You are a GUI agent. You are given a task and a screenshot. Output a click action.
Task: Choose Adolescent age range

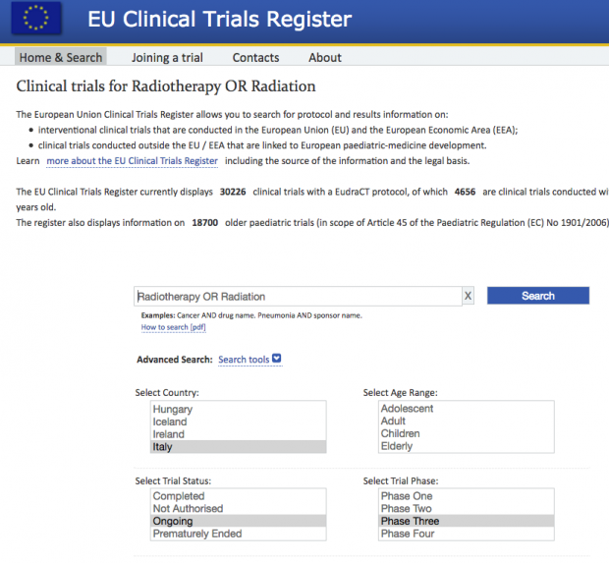point(466,409)
